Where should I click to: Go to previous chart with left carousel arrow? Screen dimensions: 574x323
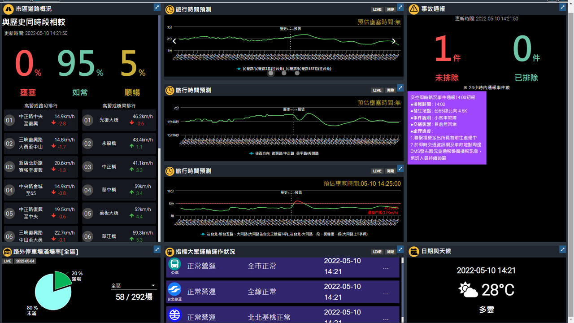click(174, 41)
